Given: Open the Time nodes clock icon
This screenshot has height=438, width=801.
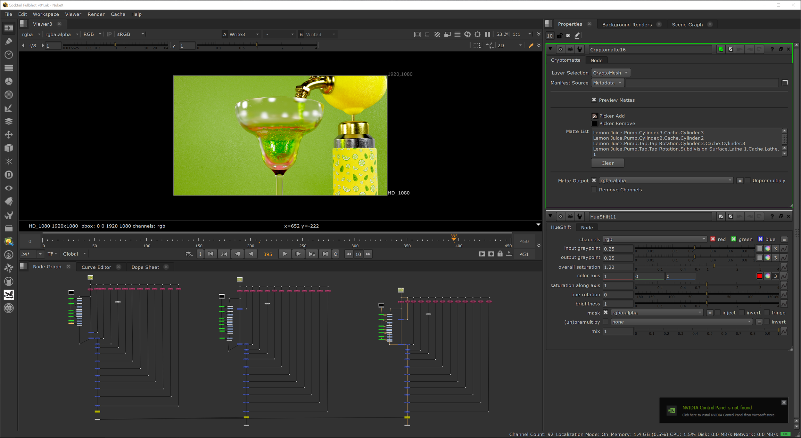Looking at the screenshot, I should (x=9, y=55).
